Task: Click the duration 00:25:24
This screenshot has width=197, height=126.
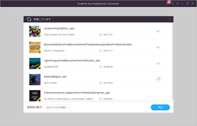Action: click(x=108, y=99)
